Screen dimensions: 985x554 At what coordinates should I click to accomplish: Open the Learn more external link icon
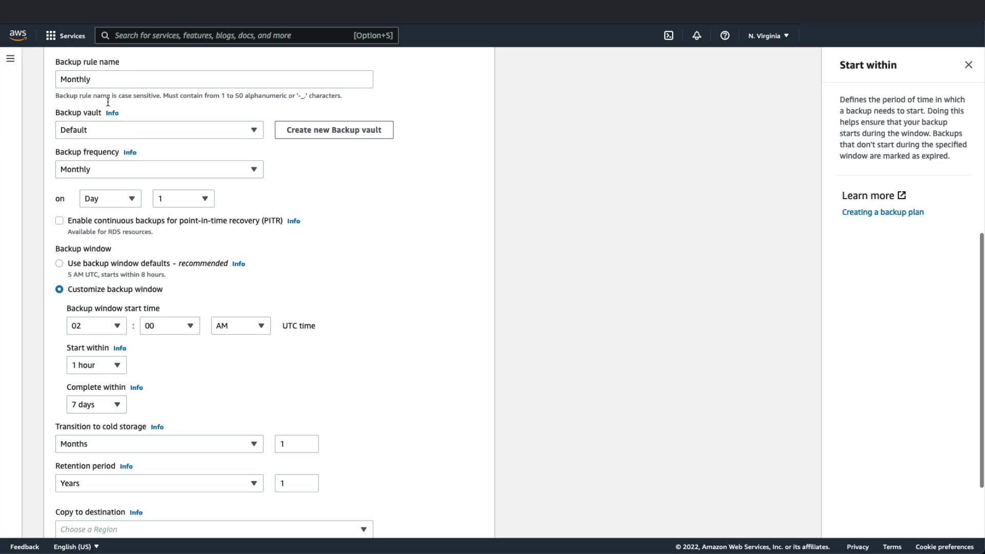point(902,195)
